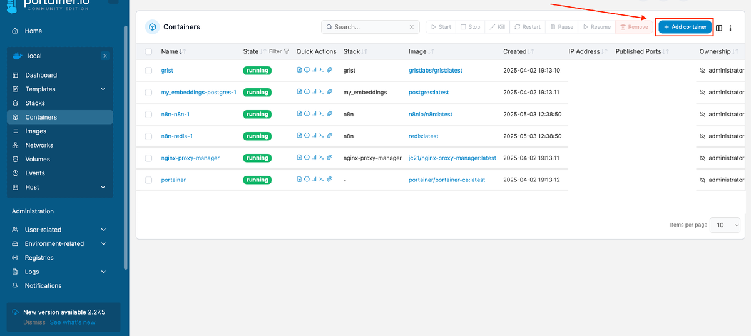The height and width of the screenshot is (336, 751).
Task: Open logs icon for portainer container
Action: (300, 180)
